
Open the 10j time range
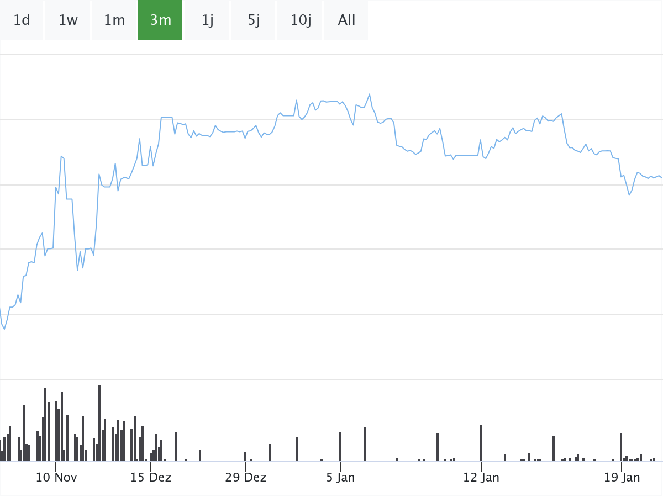pyautogui.click(x=301, y=20)
